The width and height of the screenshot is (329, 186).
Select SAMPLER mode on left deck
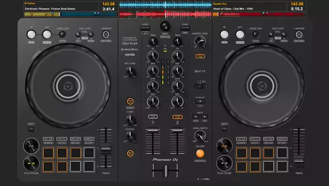point(89,139)
